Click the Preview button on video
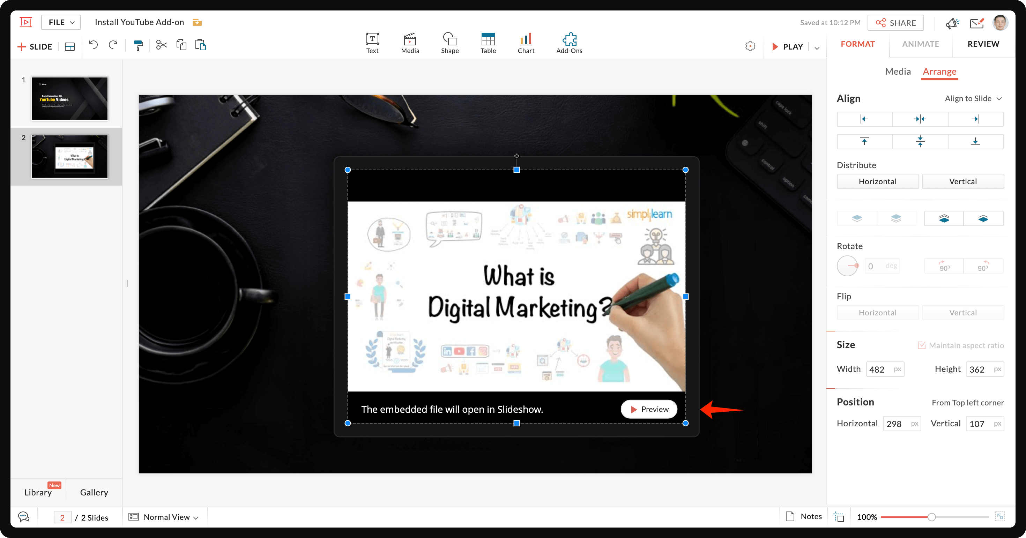 649,409
